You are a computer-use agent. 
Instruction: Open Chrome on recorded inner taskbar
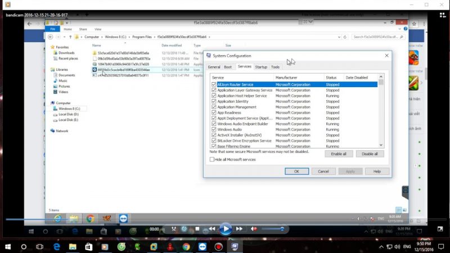(x=90, y=219)
